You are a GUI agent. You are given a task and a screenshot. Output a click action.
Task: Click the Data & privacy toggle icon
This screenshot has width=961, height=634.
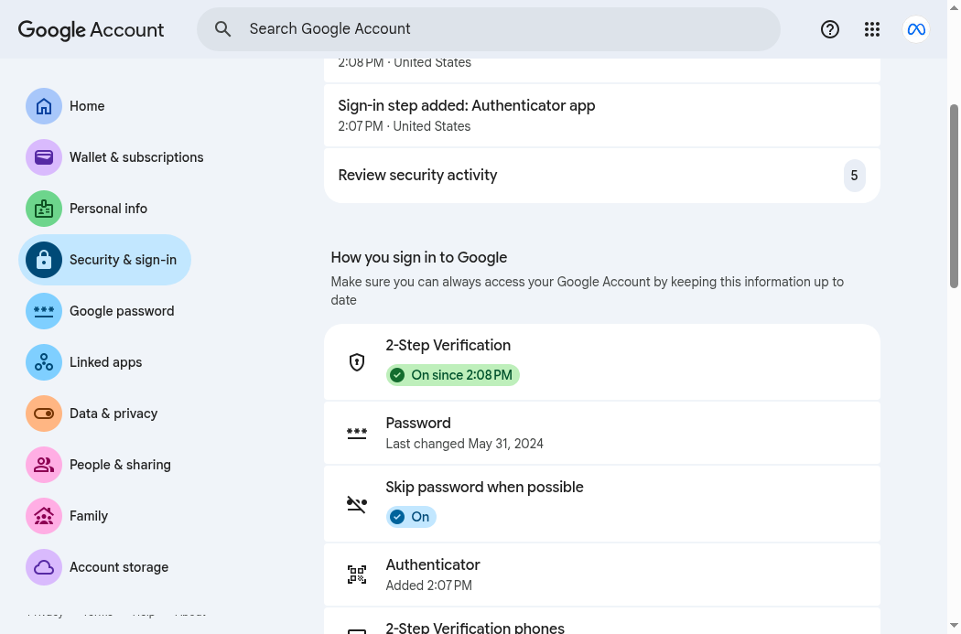click(x=44, y=414)
